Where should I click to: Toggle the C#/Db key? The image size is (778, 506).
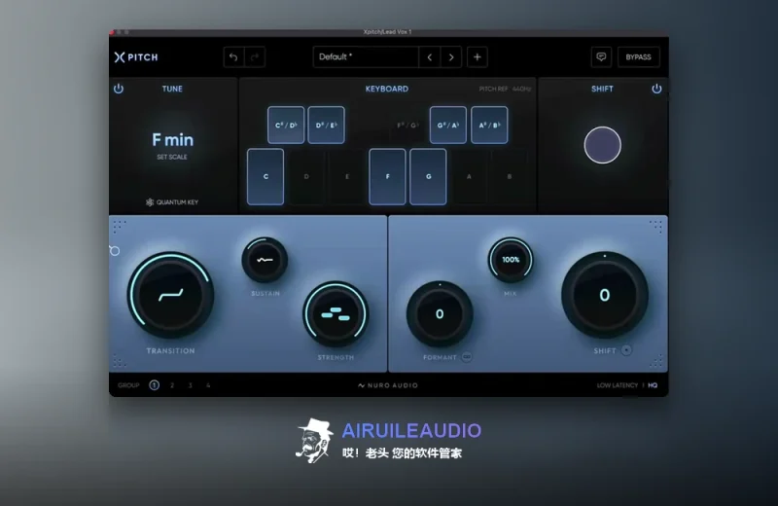click(286, 126)
